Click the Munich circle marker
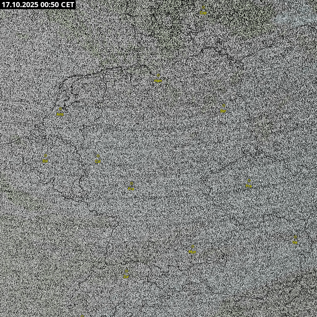This screenshot has height=317, width=317. tap(192, 246)
